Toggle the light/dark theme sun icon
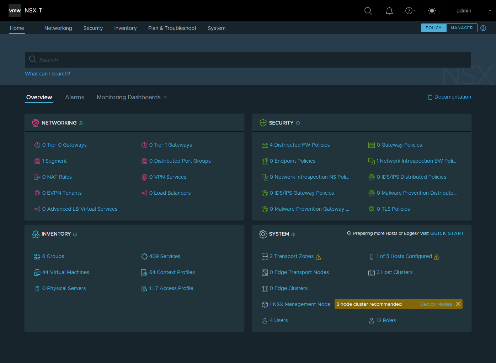 pyautogui.click(x=432, y=11)
